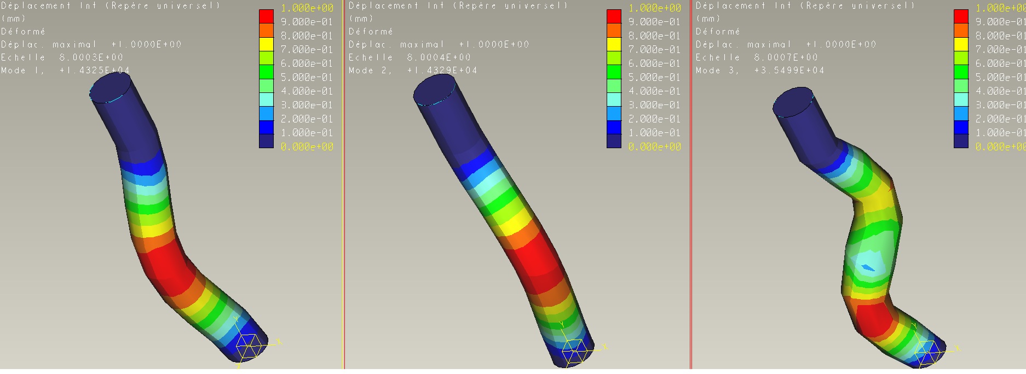
Task: Click the 9.000e-01 legend value in Mode 2 view
Action: click(x=655, y=22)
